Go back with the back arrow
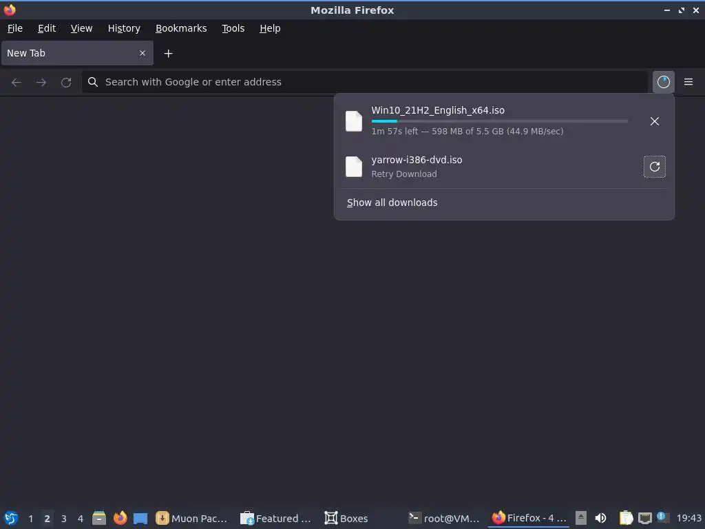705x529 pixels. pos(17,83)
